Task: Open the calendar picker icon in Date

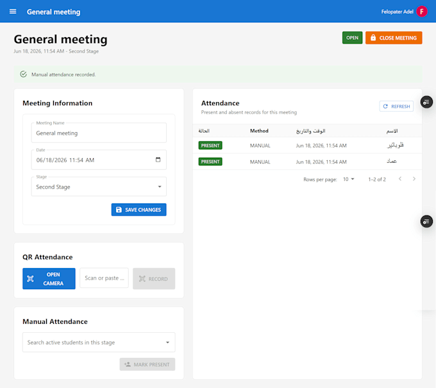Action: click(158, 160)
